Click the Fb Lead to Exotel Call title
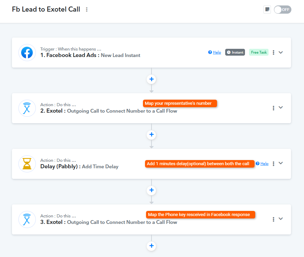 coord(46,9)
